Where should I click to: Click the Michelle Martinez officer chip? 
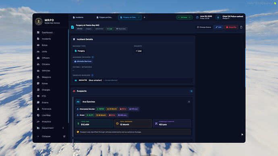[x=83, y=62]
